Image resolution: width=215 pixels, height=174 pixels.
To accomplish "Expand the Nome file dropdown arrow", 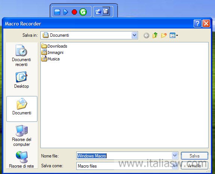I will [175, 156].
